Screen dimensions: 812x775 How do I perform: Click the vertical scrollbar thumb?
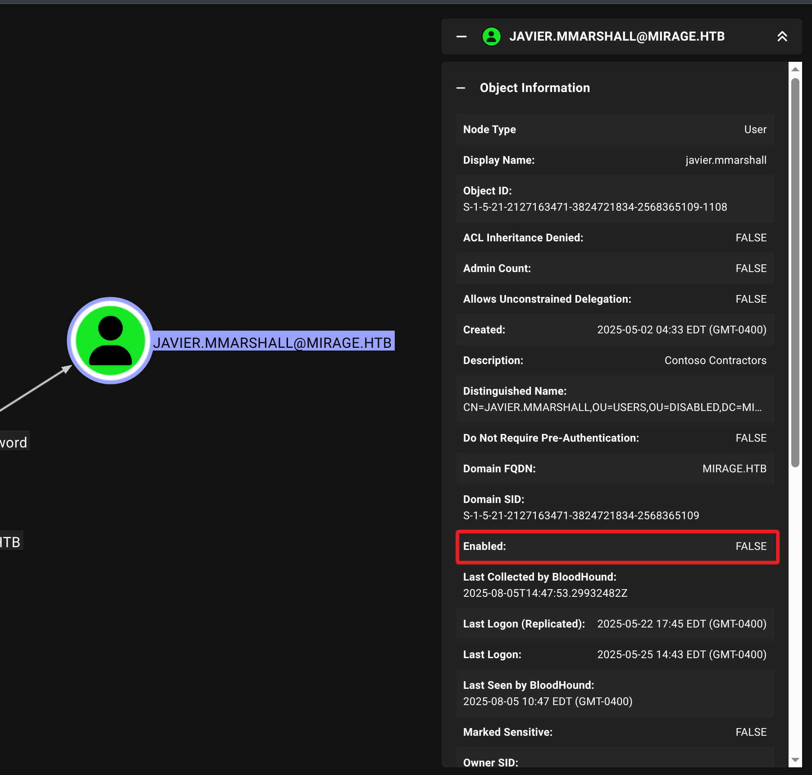tap(795, 271)
